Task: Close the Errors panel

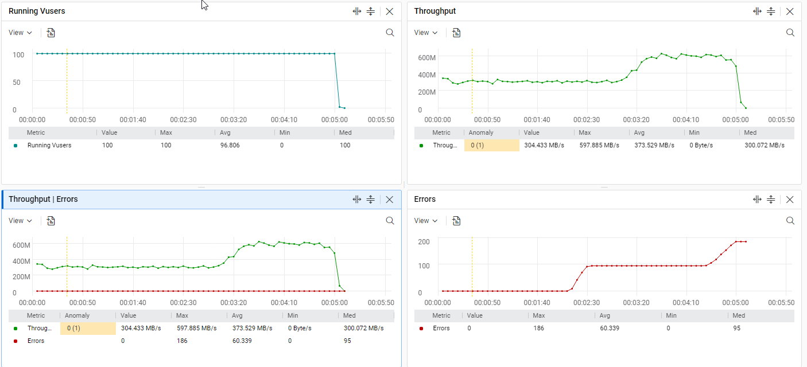Action: click(x=790, y=200)
